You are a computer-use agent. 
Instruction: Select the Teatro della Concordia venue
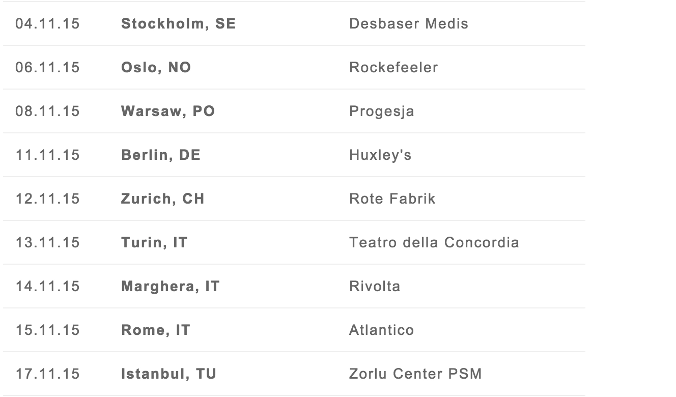point(434,243)
